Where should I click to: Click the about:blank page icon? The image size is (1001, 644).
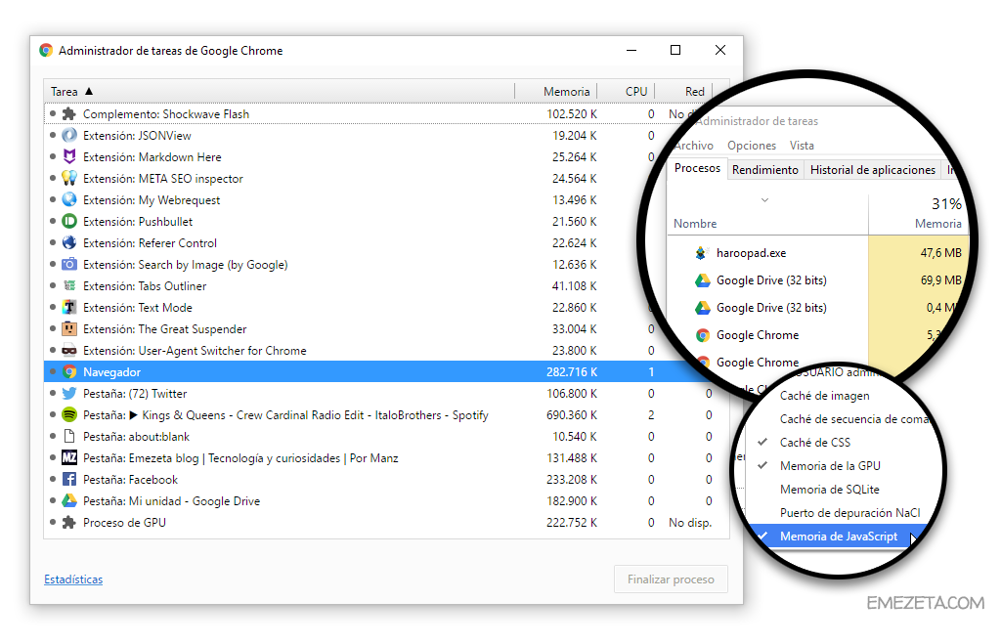pos(69,437)
